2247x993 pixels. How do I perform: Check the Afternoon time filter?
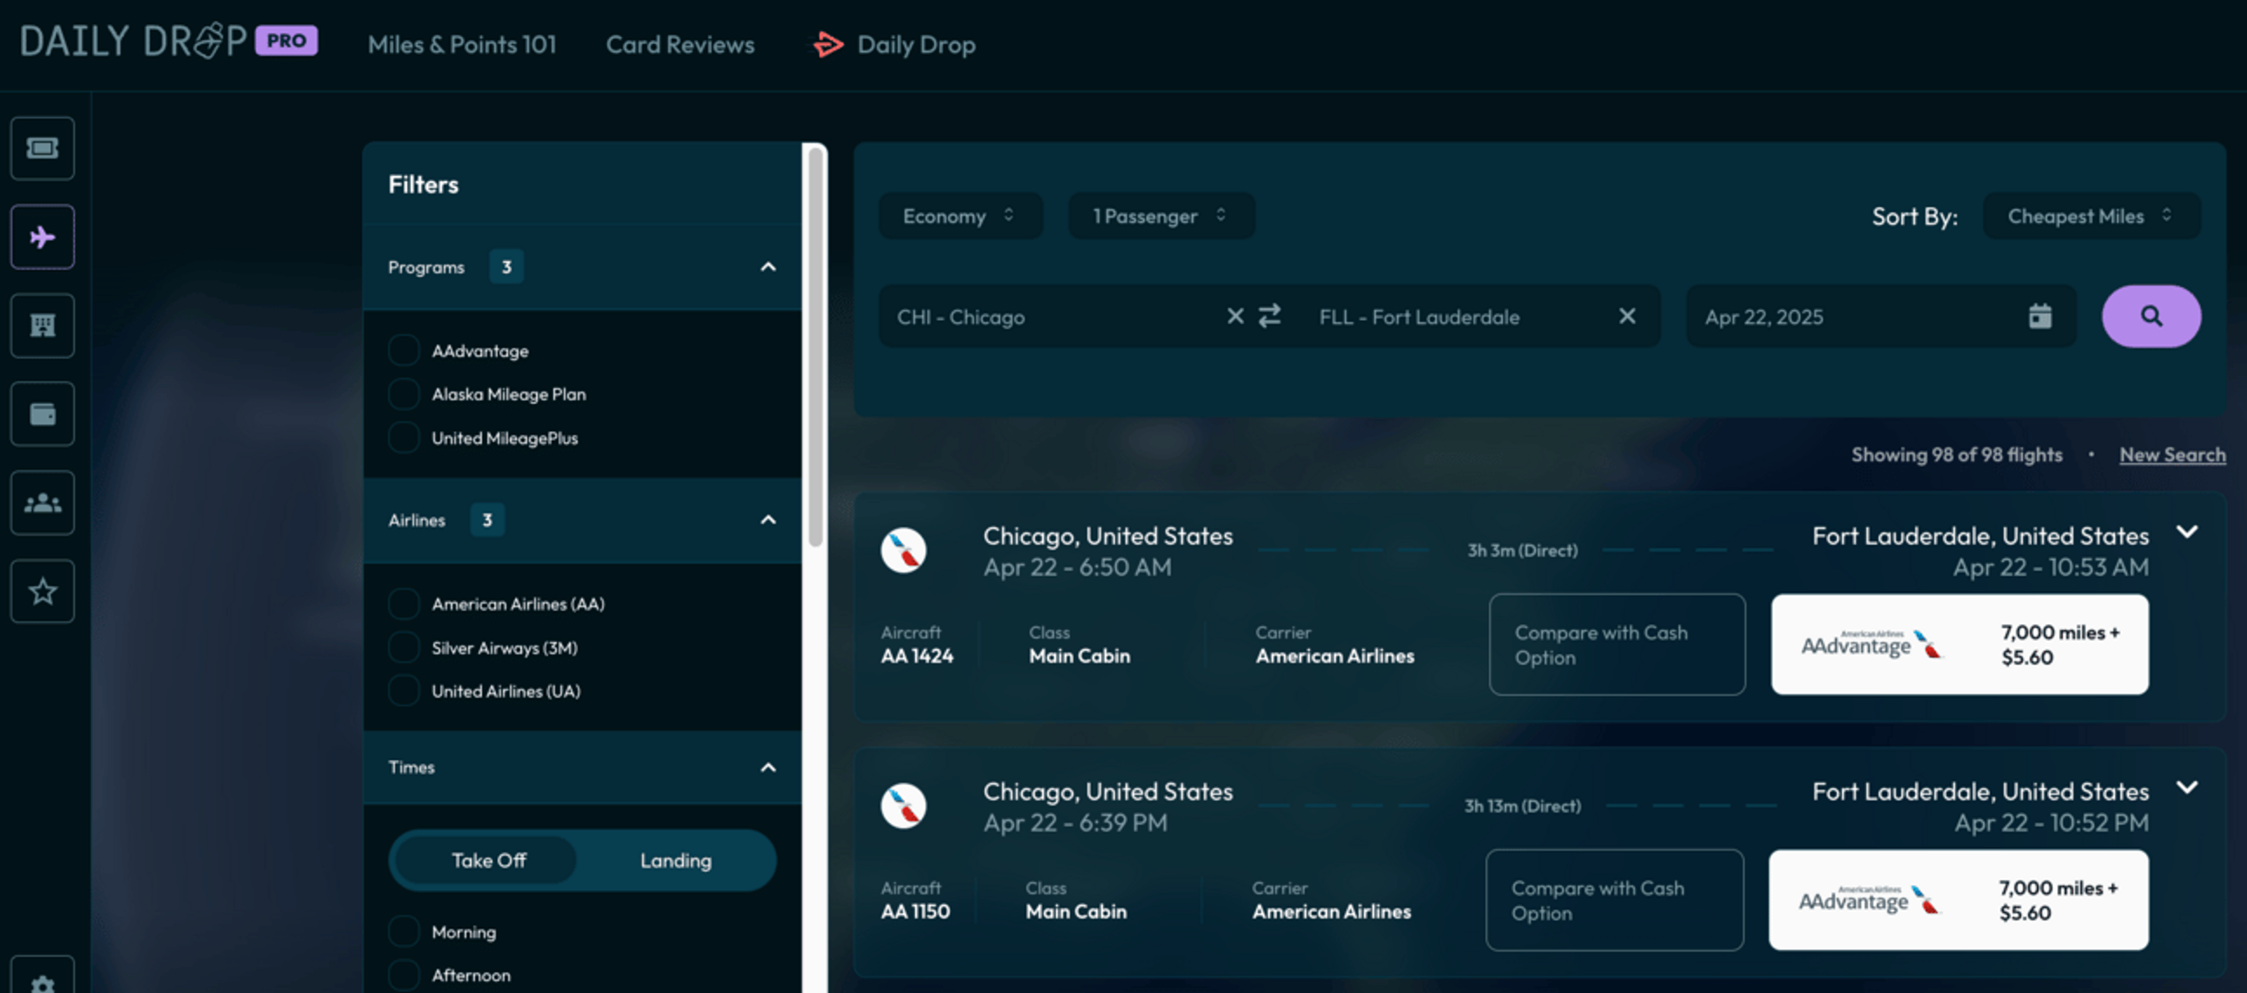point(404,975)
